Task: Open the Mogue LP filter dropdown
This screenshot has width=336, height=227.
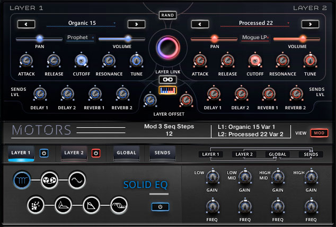Action: pos(256,38)
